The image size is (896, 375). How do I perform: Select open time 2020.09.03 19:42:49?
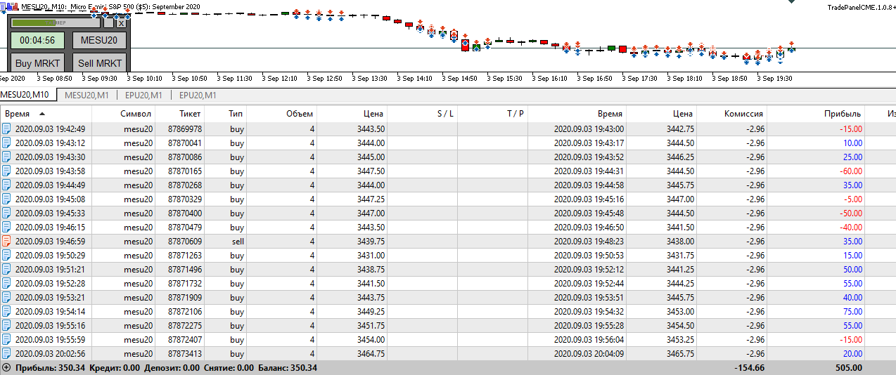tap(50, 129)
